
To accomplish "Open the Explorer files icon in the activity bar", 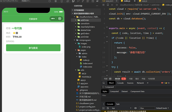I will pyautogui.click(x=73, y=1).
